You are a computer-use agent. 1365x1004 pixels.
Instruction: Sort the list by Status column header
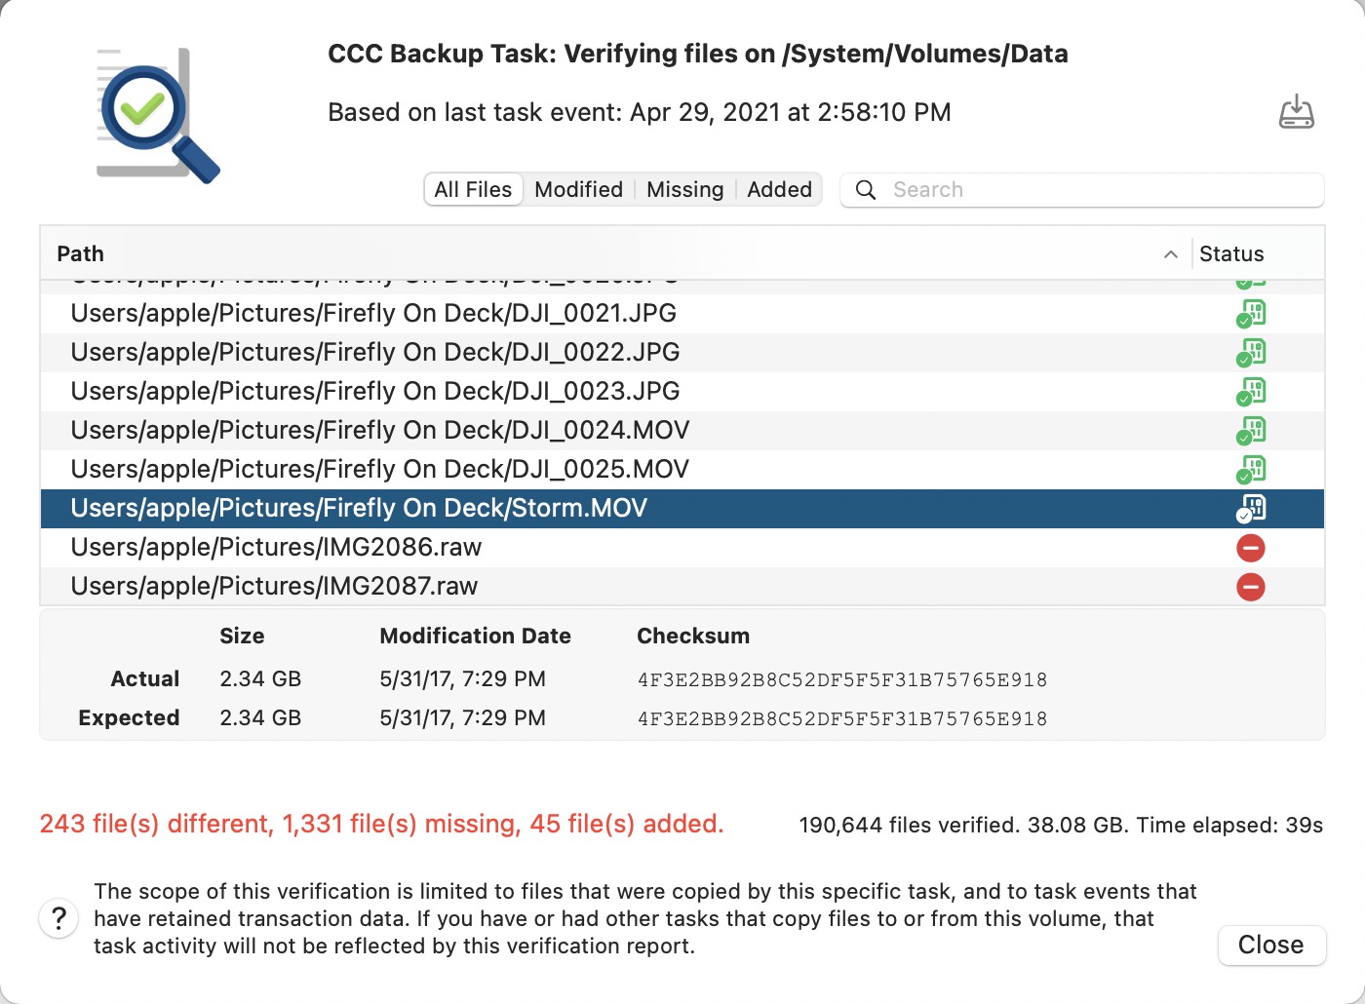(1231, 254)
